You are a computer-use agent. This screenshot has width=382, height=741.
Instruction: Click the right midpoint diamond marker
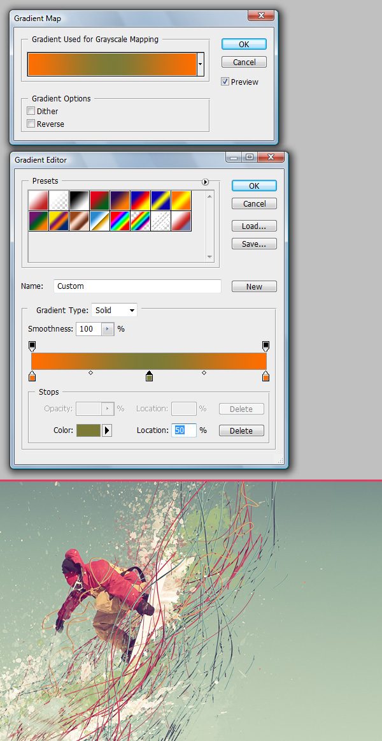204,373
